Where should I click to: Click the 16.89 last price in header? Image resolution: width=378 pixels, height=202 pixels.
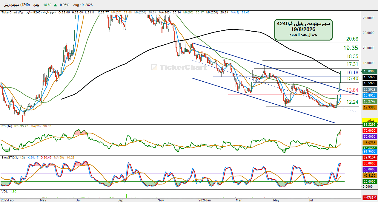47,5
